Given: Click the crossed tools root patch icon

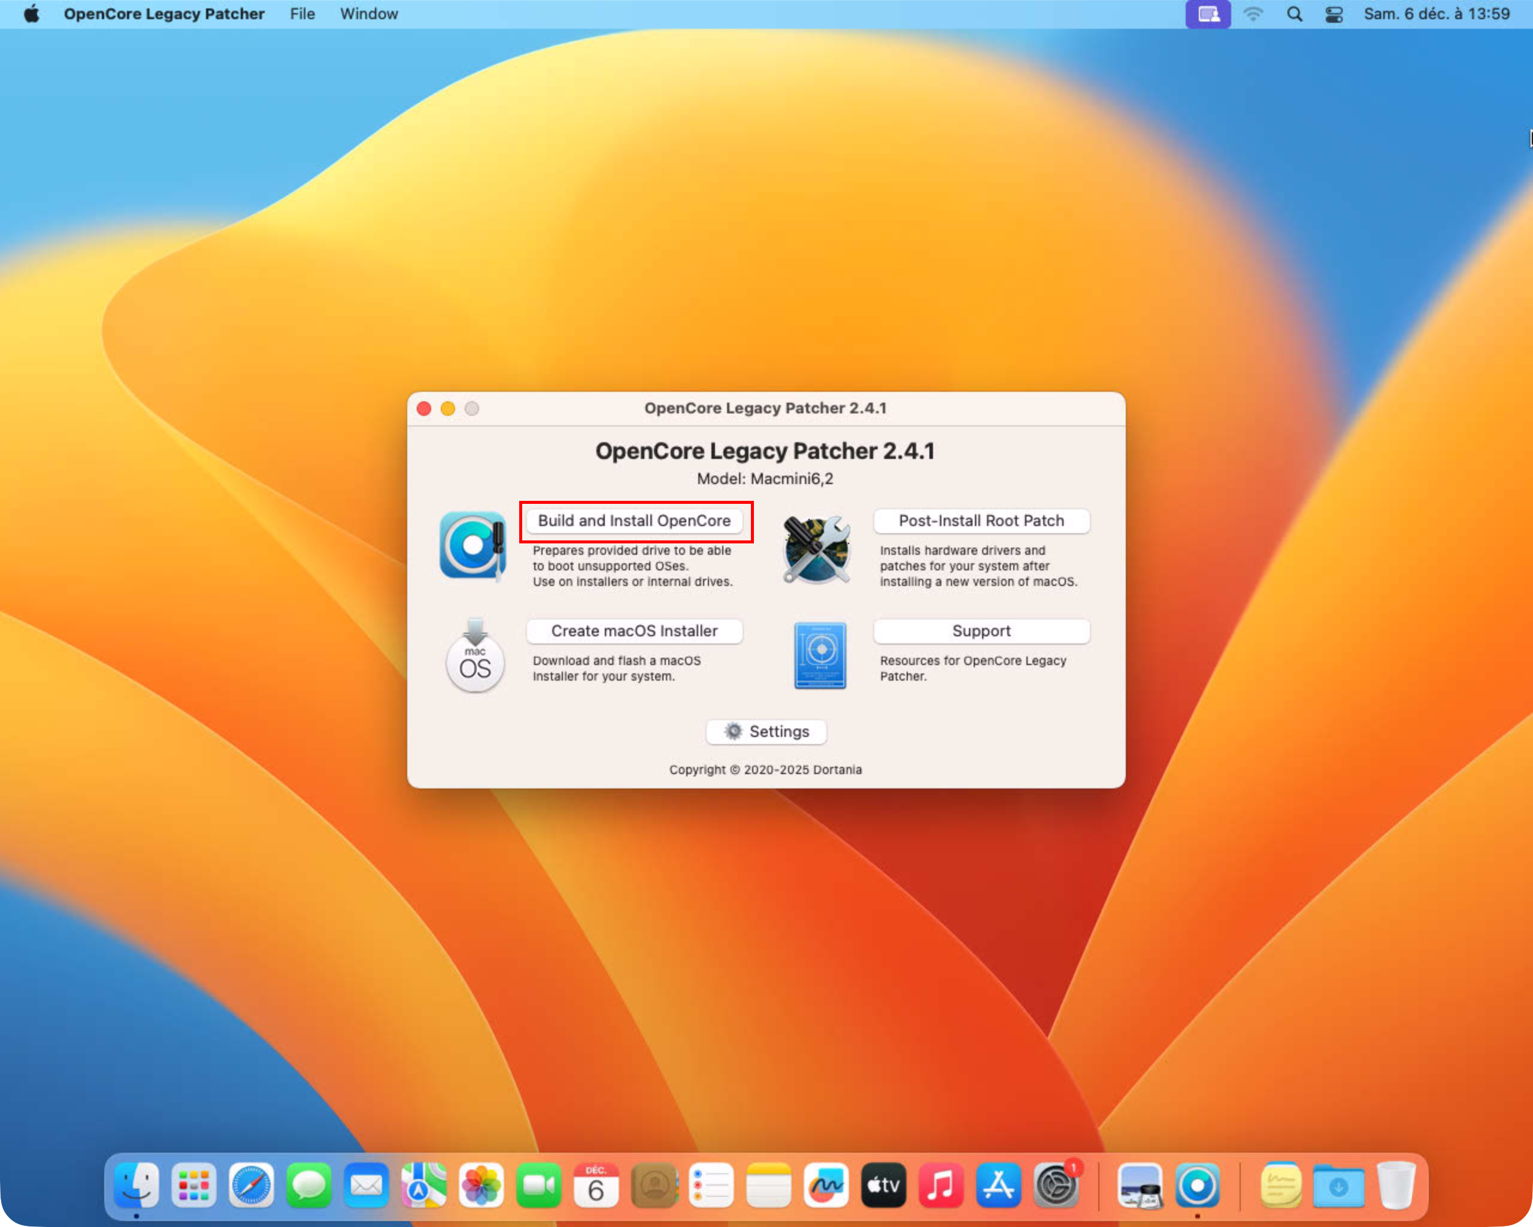Looking at the screenshot, I should click(816, 549).
